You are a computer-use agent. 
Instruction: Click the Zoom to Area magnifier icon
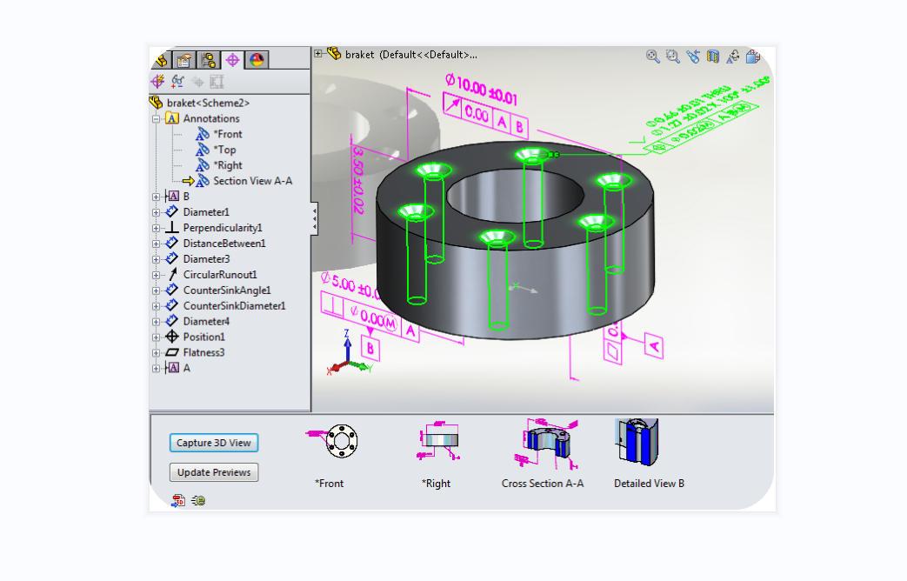673,57
